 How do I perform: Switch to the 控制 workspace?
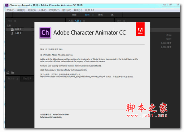(87, 15)
